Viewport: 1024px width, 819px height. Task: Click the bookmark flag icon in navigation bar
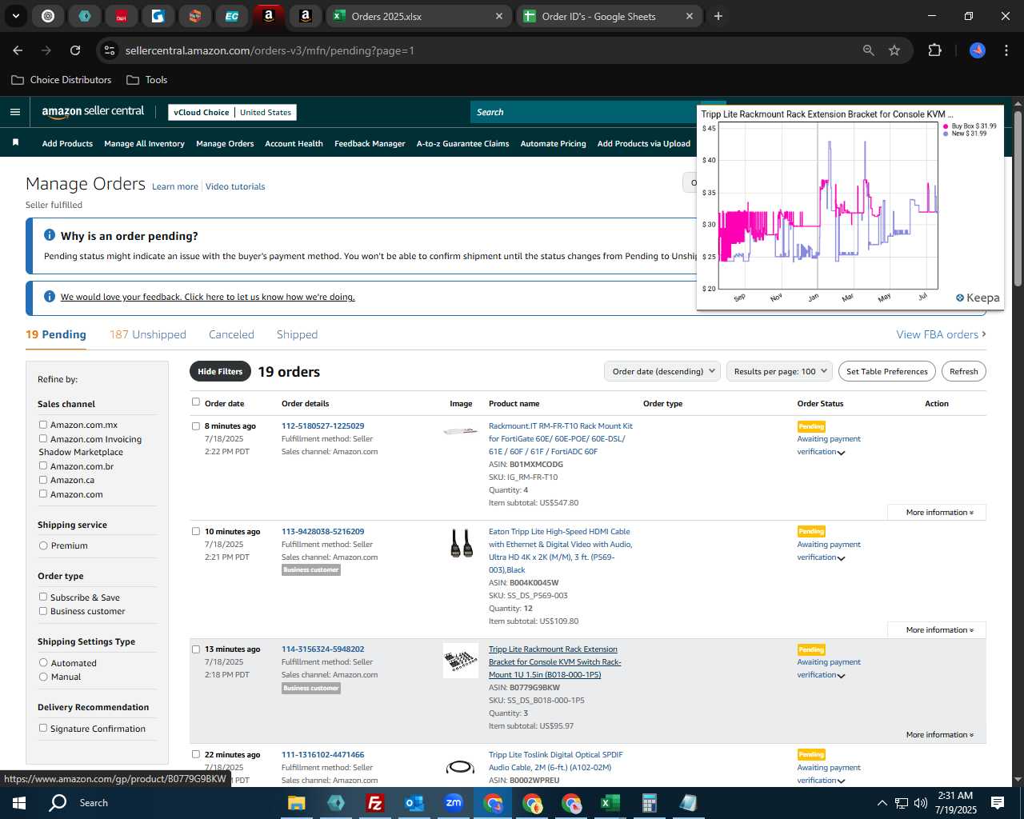click(x=15, y=143)
